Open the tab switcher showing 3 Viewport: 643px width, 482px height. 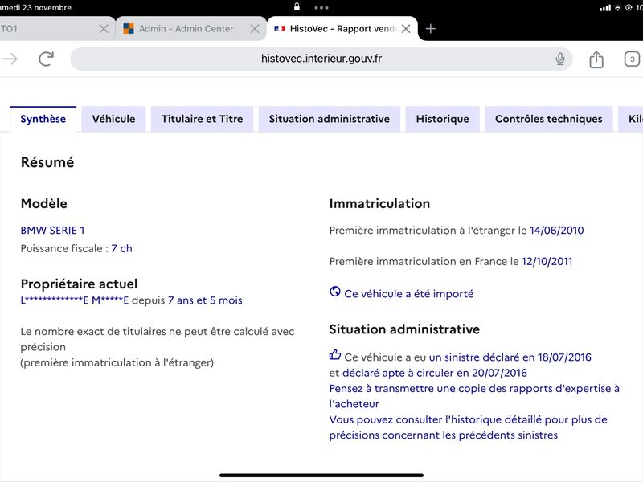point(632,59)
